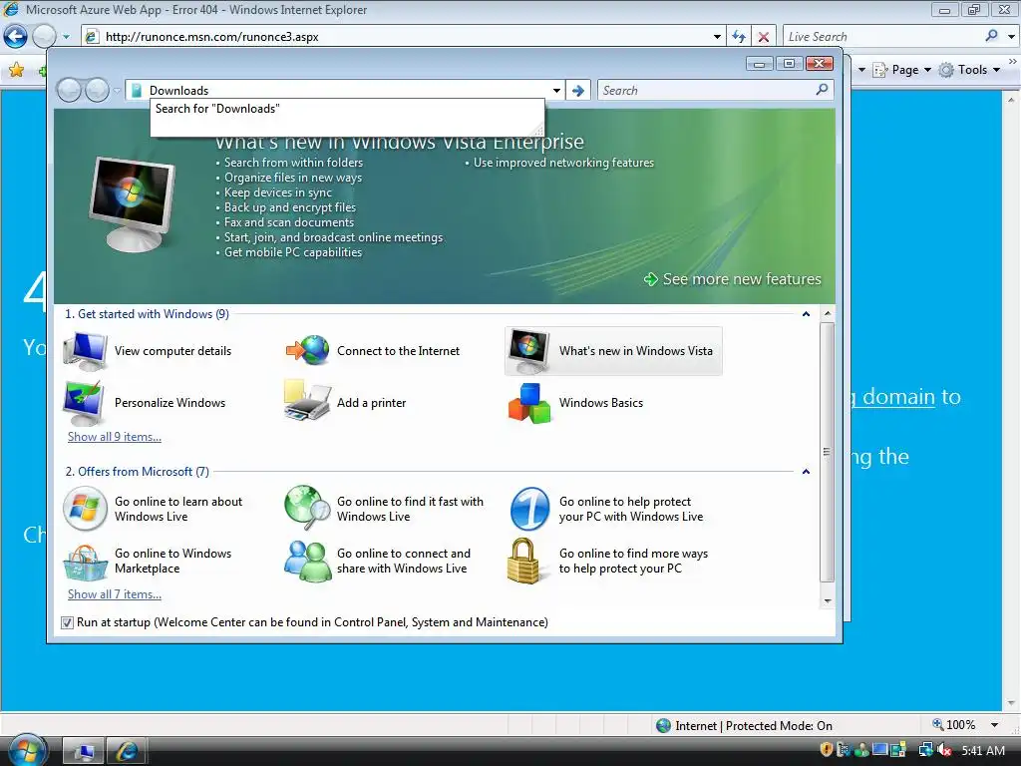Open Tools menu in IE toolbar

click(969, 70)
